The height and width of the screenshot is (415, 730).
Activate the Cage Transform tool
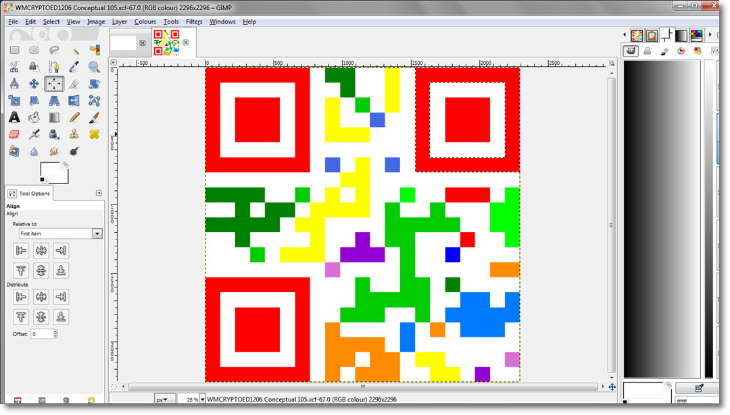94,101
